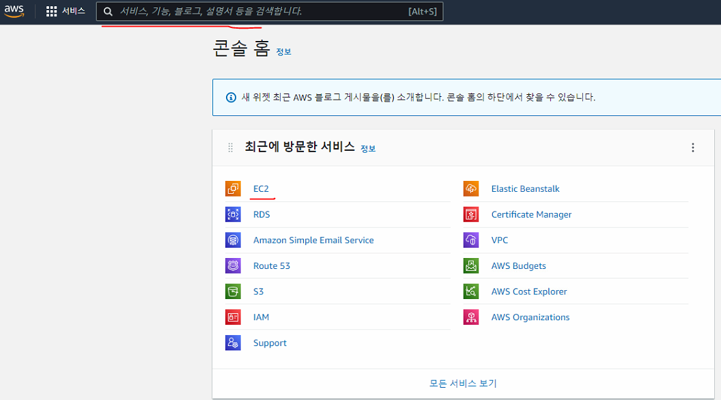Open the EC2 link
721x400 pixels.
pyautogui.click(x=261, y=189)
